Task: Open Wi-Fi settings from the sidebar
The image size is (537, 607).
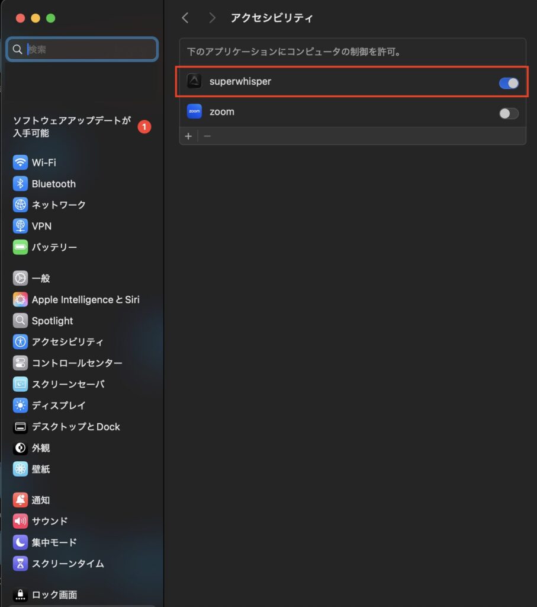Action: point(39,162)
